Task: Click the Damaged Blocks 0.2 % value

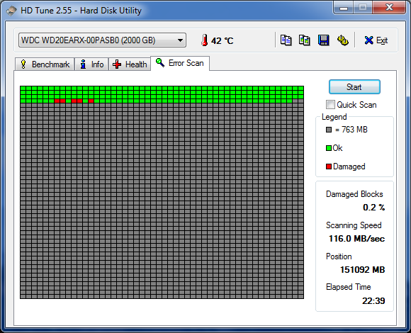Action: [373, 208]
